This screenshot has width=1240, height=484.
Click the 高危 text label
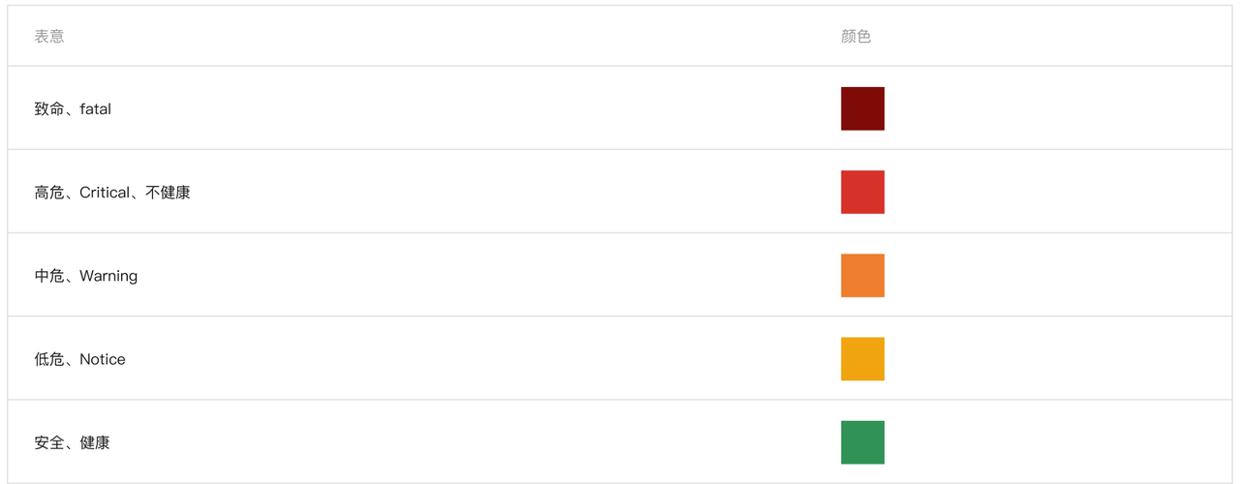click(x=49, y=193)
